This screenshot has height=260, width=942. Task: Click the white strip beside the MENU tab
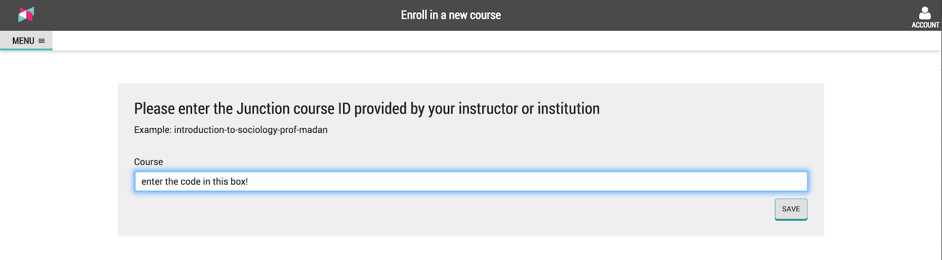pos(495,41)
